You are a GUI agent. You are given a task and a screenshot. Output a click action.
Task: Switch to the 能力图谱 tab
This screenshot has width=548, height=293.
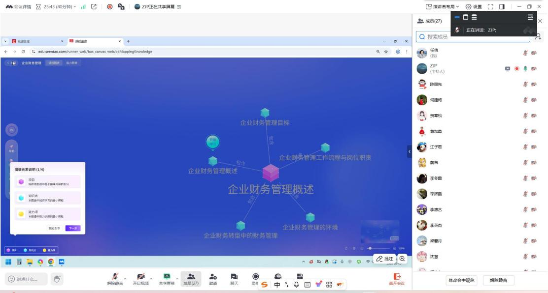[71, 63]
